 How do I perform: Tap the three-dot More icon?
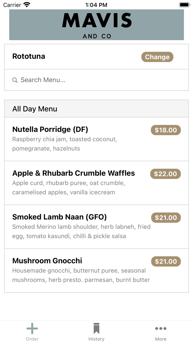point(160,328)
